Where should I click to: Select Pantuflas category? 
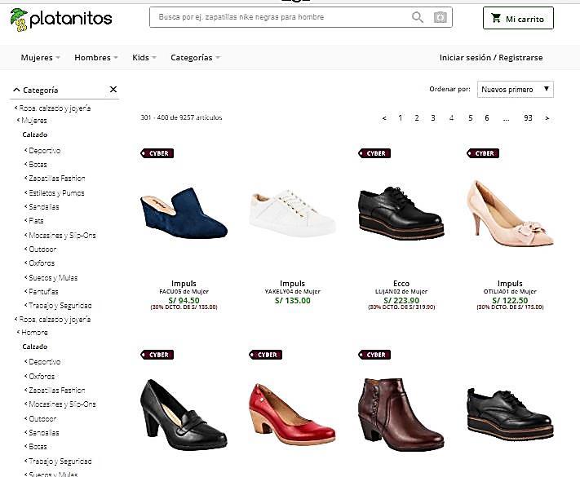coord(43,292)
